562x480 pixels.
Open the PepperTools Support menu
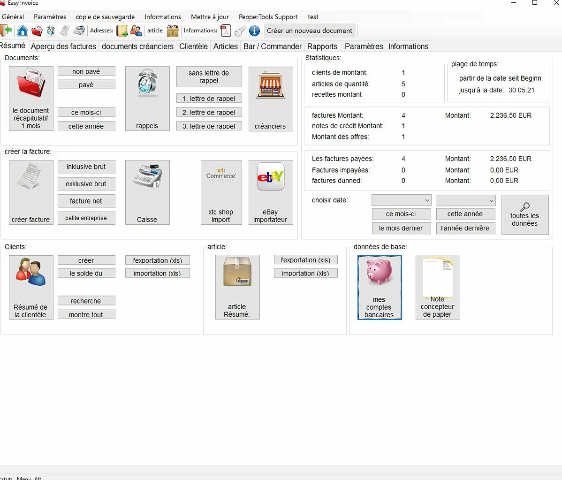coord(268,17)
